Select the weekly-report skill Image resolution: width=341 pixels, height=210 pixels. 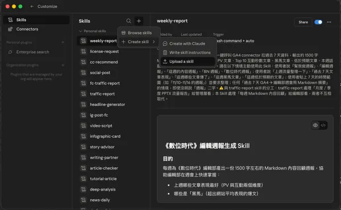[97, 41]
